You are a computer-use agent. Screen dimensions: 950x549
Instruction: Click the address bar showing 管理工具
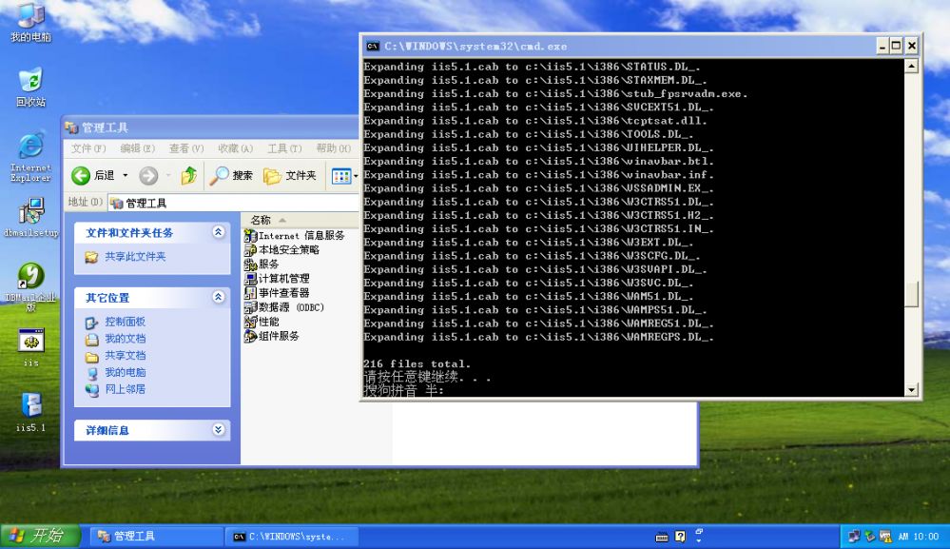233,203
